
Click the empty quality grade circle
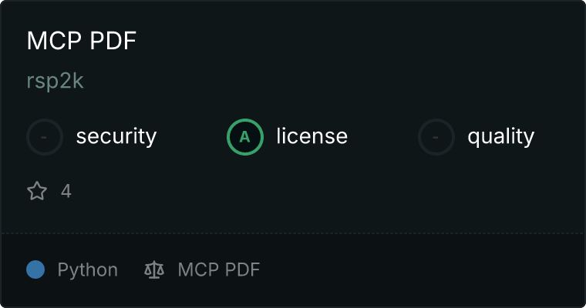(x=436, y=137)
